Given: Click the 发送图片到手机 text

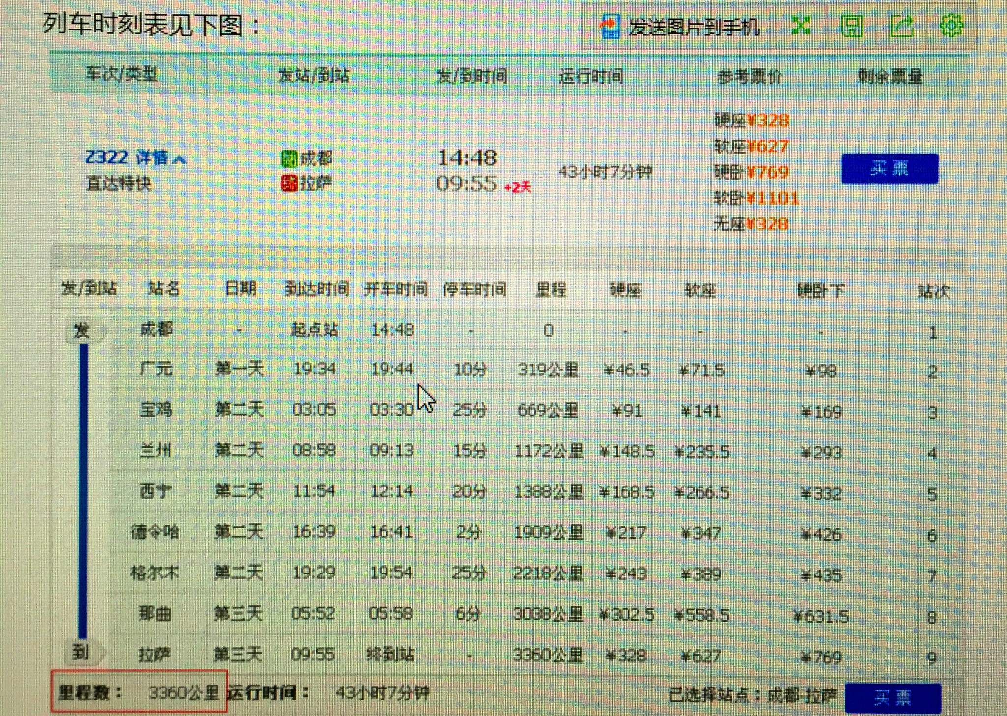Looking at the screenshot, I should 694,27.
